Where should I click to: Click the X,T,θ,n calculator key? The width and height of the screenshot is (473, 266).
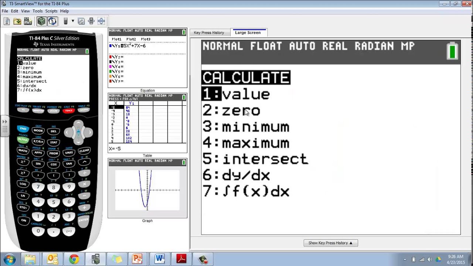click(x=38, y=141)
